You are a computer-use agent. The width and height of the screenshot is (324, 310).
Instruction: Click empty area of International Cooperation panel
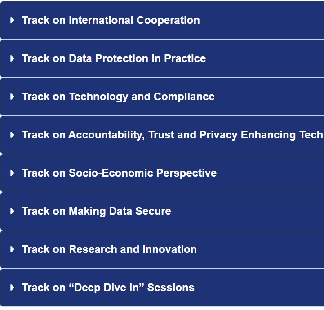[x=262, y=20]
